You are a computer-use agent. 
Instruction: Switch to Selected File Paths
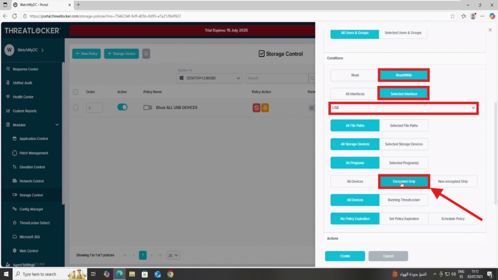click(404, 126)
